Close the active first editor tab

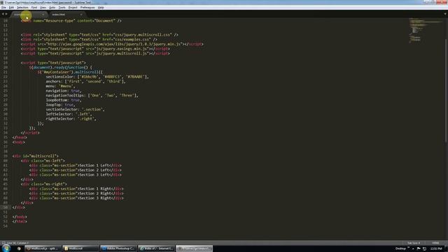pyautogui.click(x=43, y=14)
